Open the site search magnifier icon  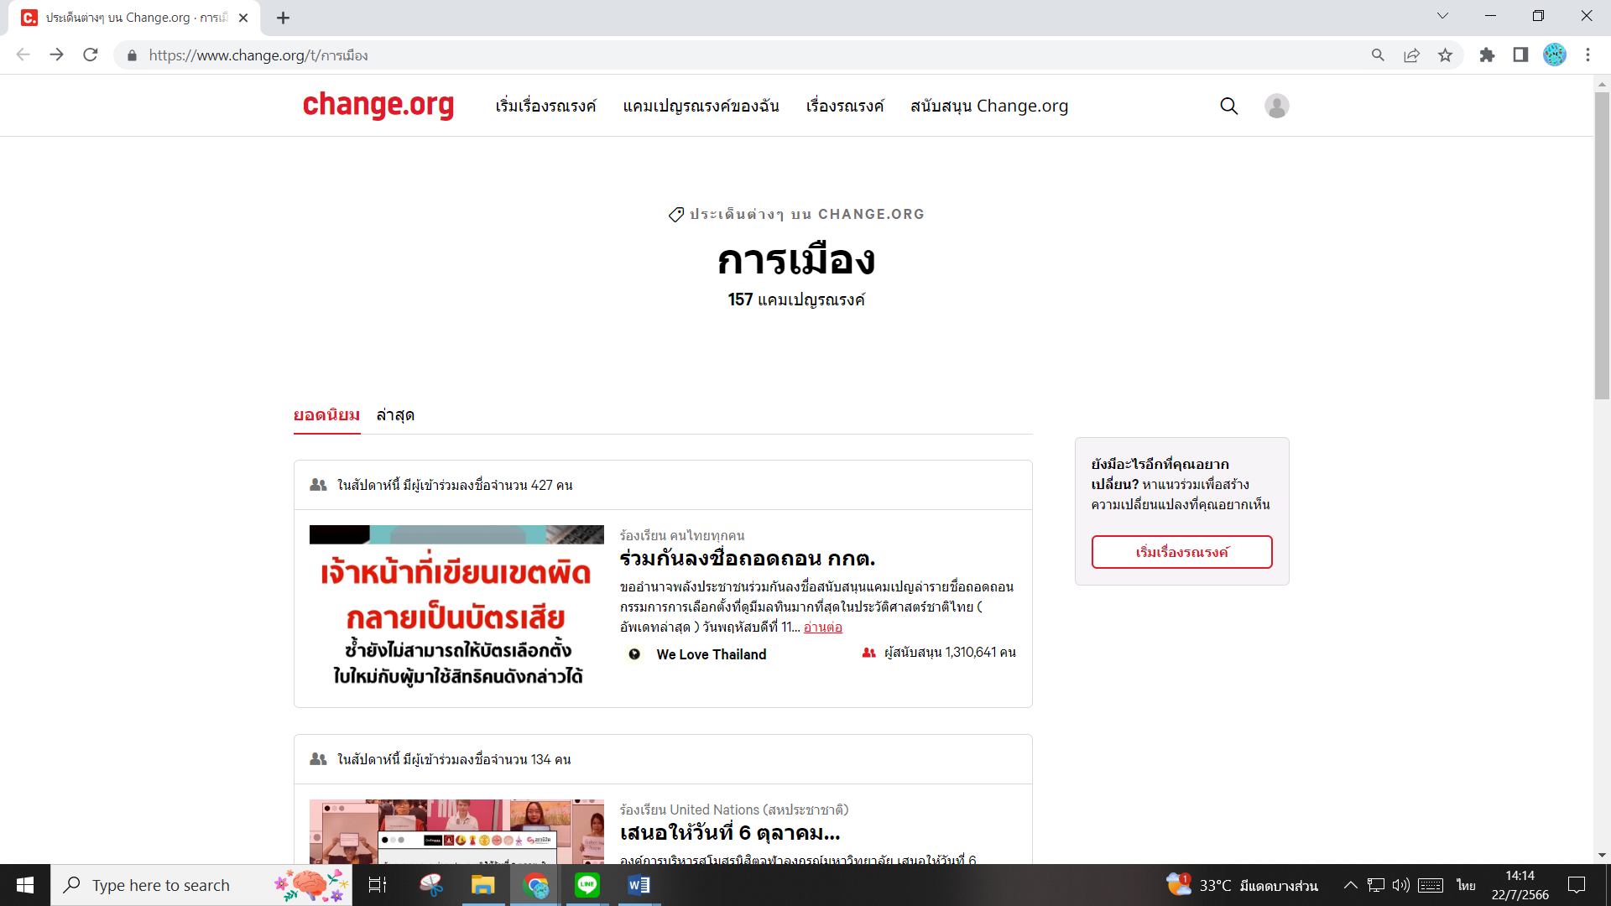point(1228,106)
